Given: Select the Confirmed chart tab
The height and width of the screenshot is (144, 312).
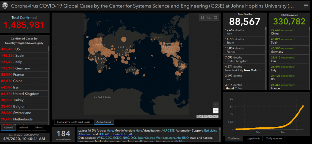Looking at the screenshot, I should (x=234, y=139).
